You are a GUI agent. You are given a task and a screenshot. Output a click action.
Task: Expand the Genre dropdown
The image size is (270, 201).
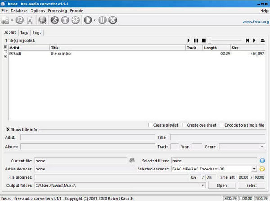pos(262,147)
